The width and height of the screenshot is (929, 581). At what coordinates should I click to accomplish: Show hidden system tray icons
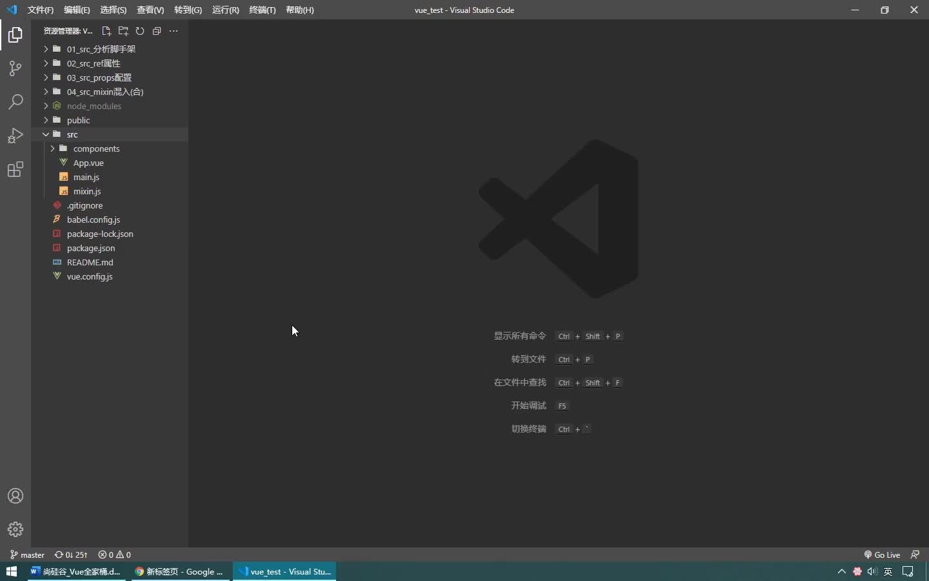tap(842, 571)
